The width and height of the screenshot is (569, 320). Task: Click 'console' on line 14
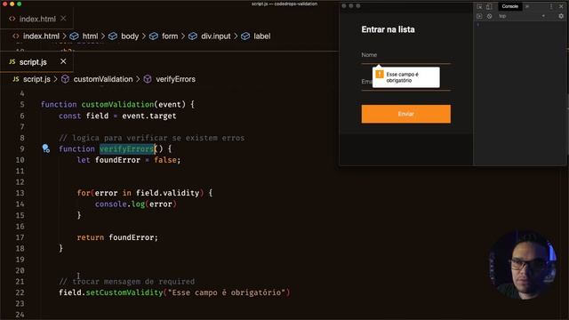110,204
